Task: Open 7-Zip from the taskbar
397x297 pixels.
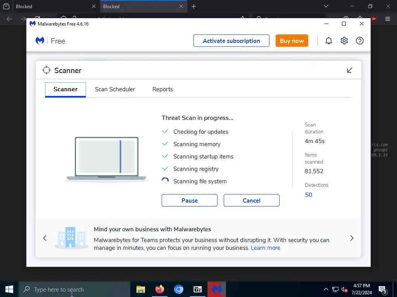Action: pos(197,289)
